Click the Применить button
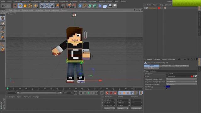This screenshot has height=113, width=201. (x=136, y=109)
